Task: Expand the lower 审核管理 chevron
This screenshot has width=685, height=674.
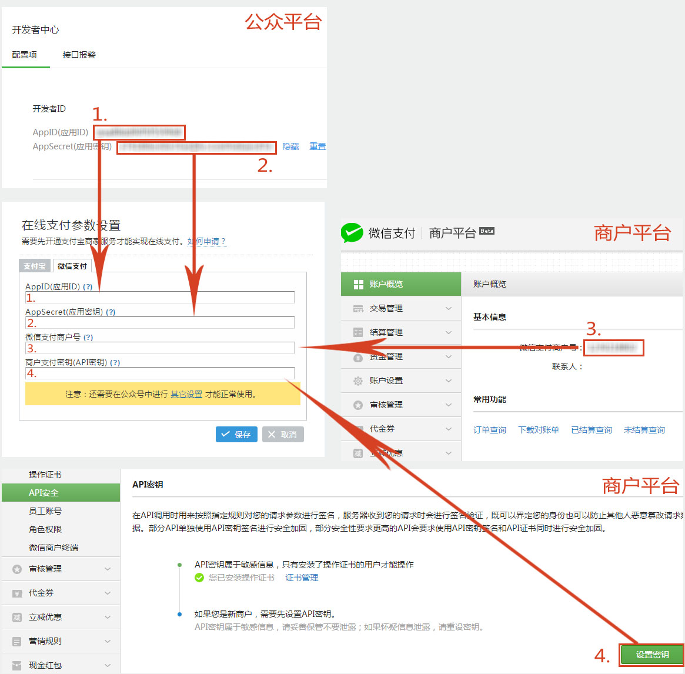Action: point(108,569)
